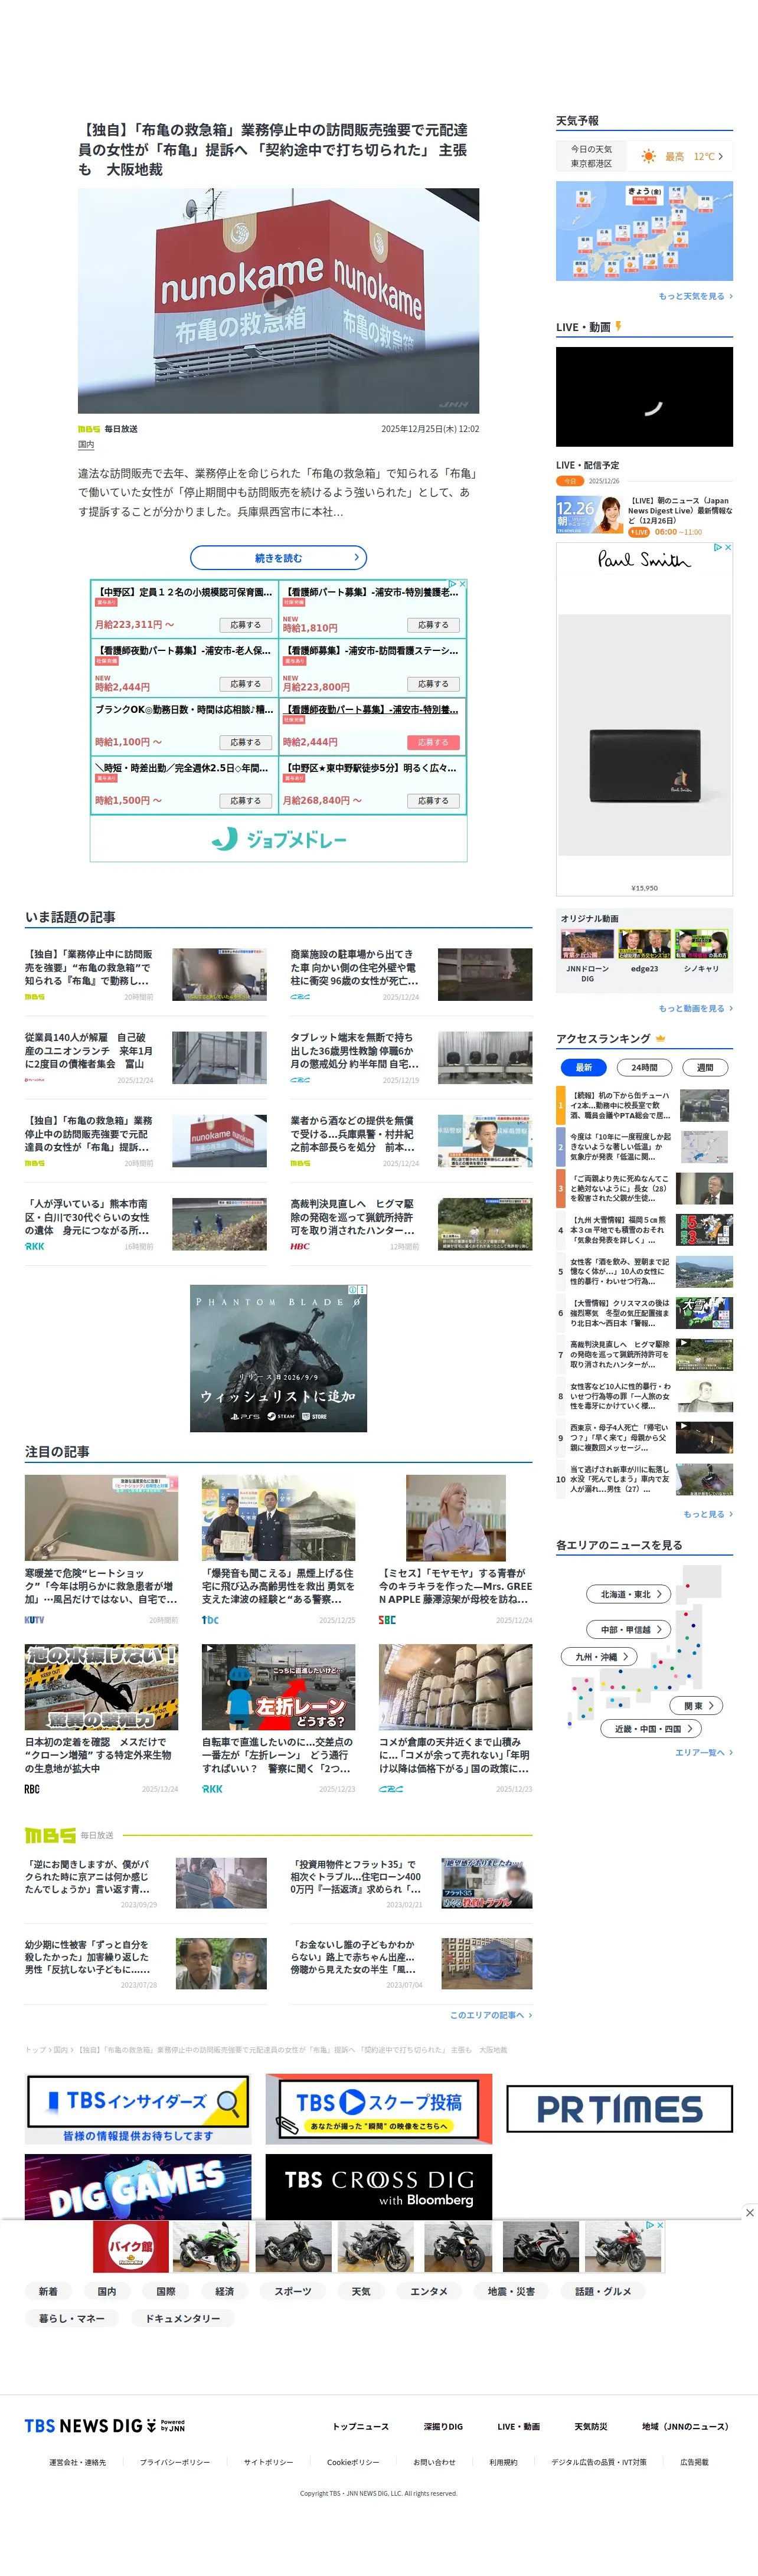Open 深掘りDIG in the footer menu
Viewport: 758px width, 2576px height.
click(443, 2427)
